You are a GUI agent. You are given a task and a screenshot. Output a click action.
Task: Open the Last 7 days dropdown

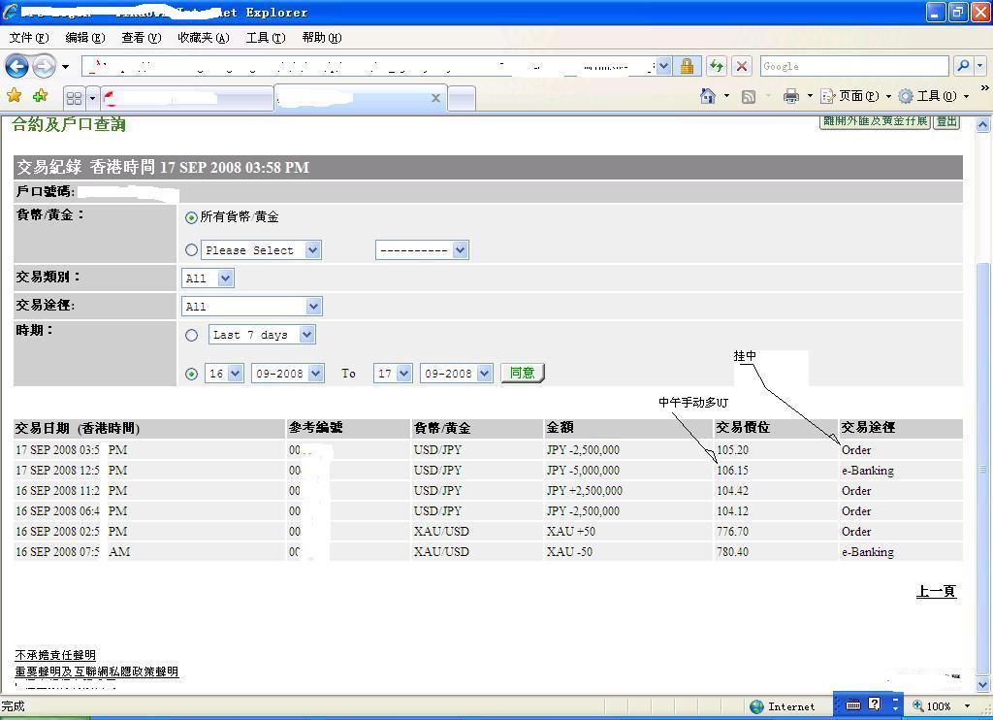262,335
